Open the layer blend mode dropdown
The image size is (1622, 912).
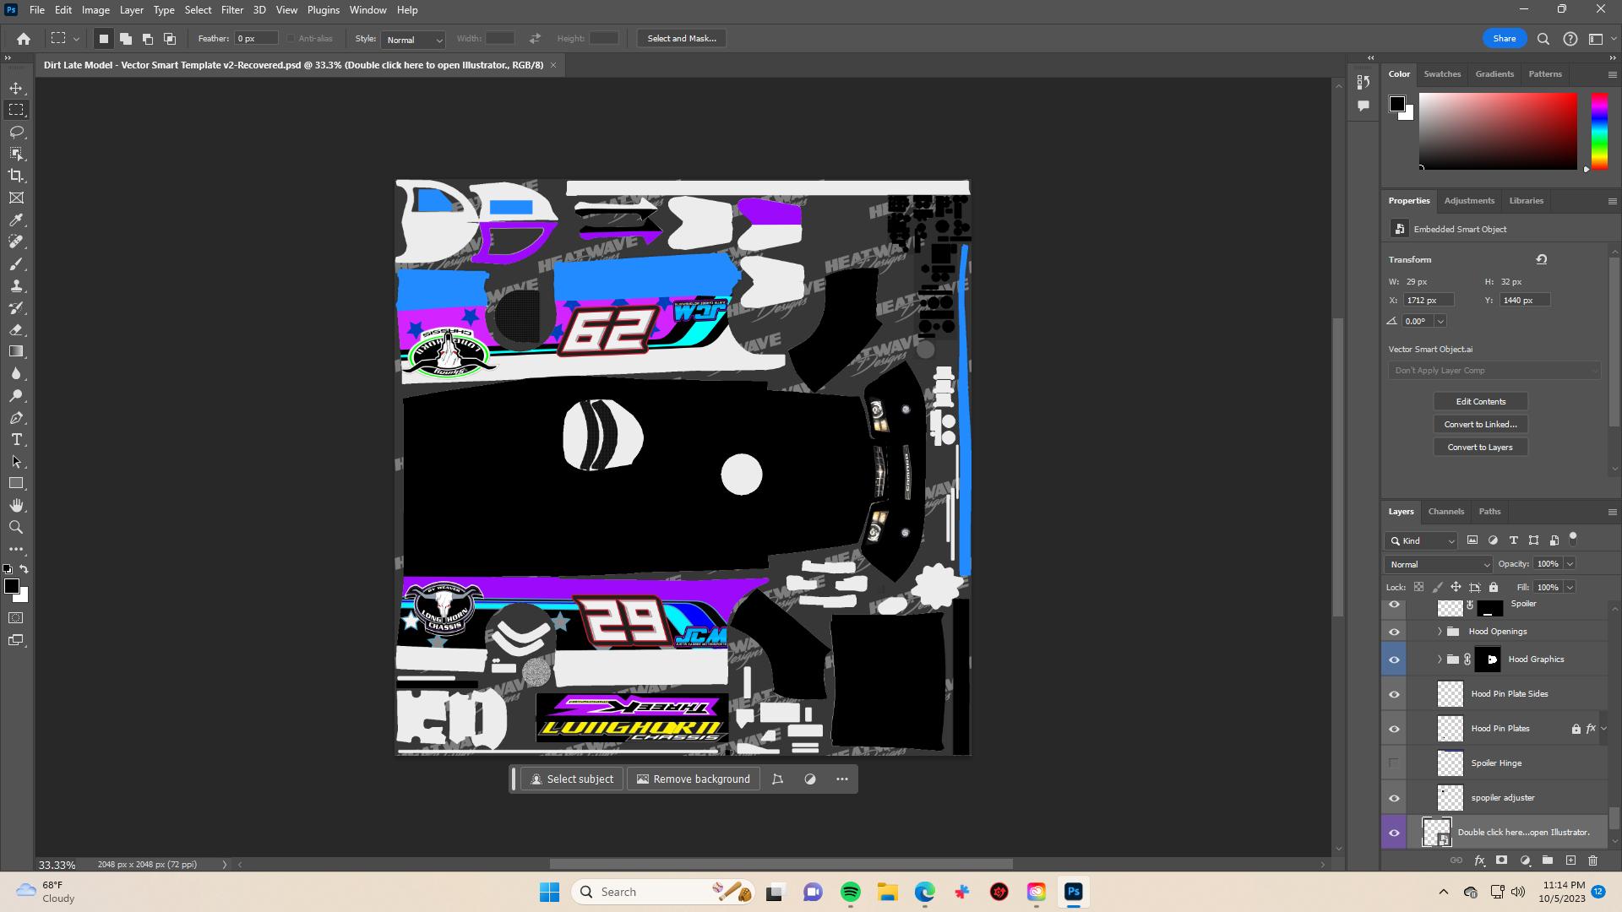coord(1438,564)
